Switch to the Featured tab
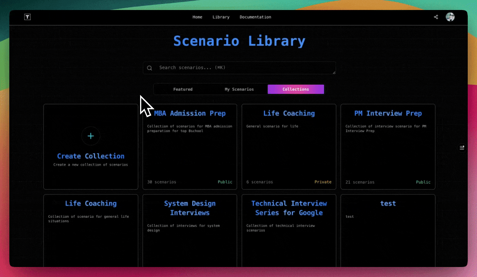477x277 pixels. pyautogui.click(x=183, y=89)
